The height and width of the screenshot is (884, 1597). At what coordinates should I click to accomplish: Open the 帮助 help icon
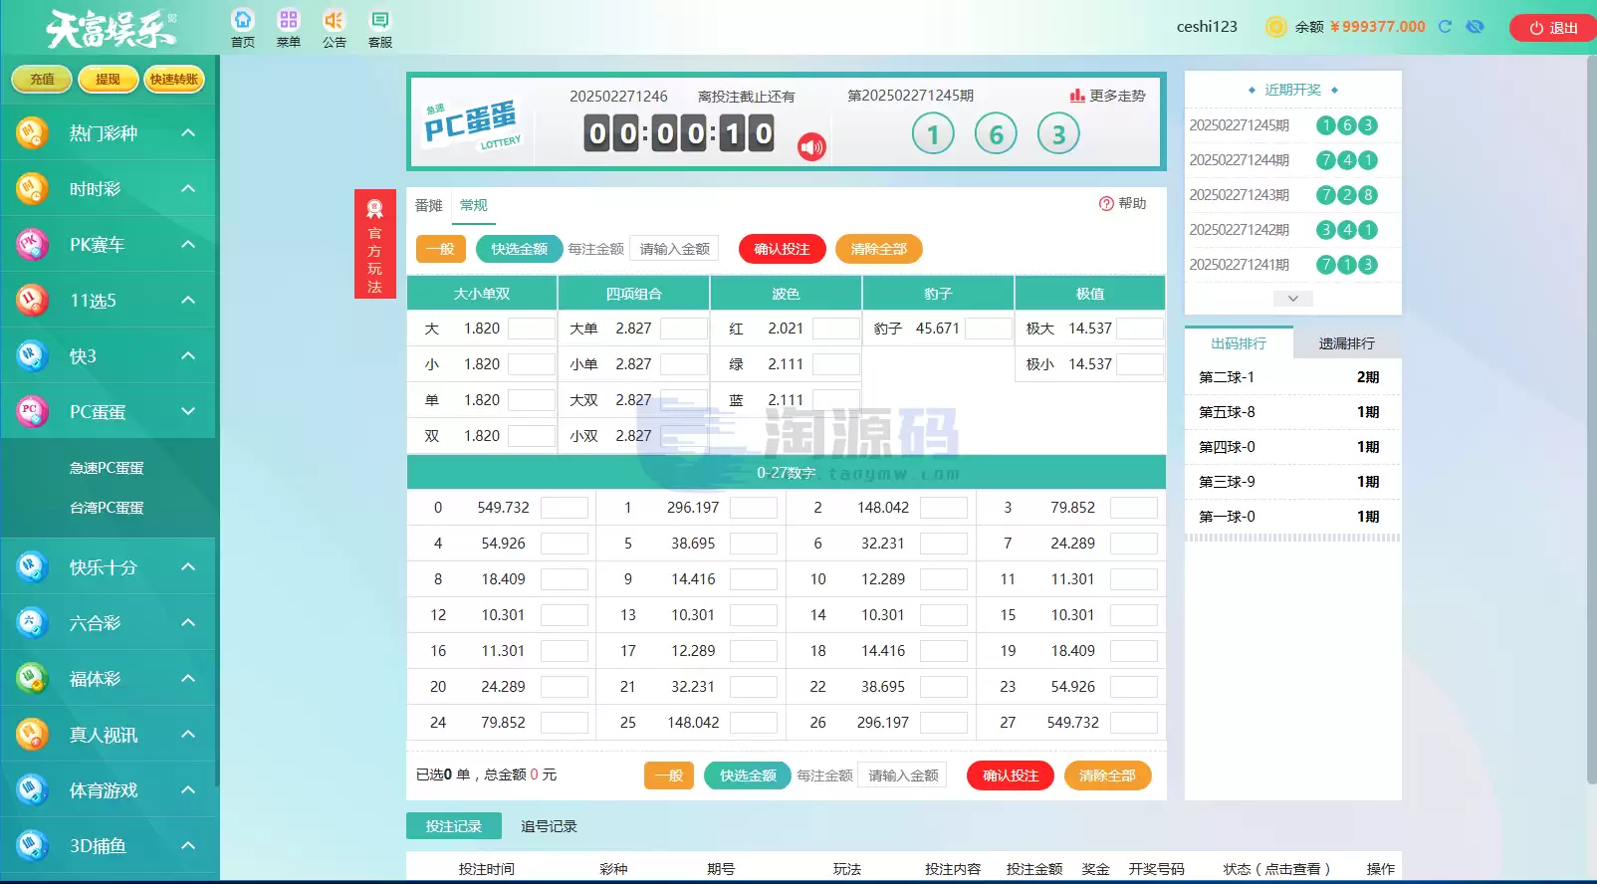click(x=1106, y=203)
